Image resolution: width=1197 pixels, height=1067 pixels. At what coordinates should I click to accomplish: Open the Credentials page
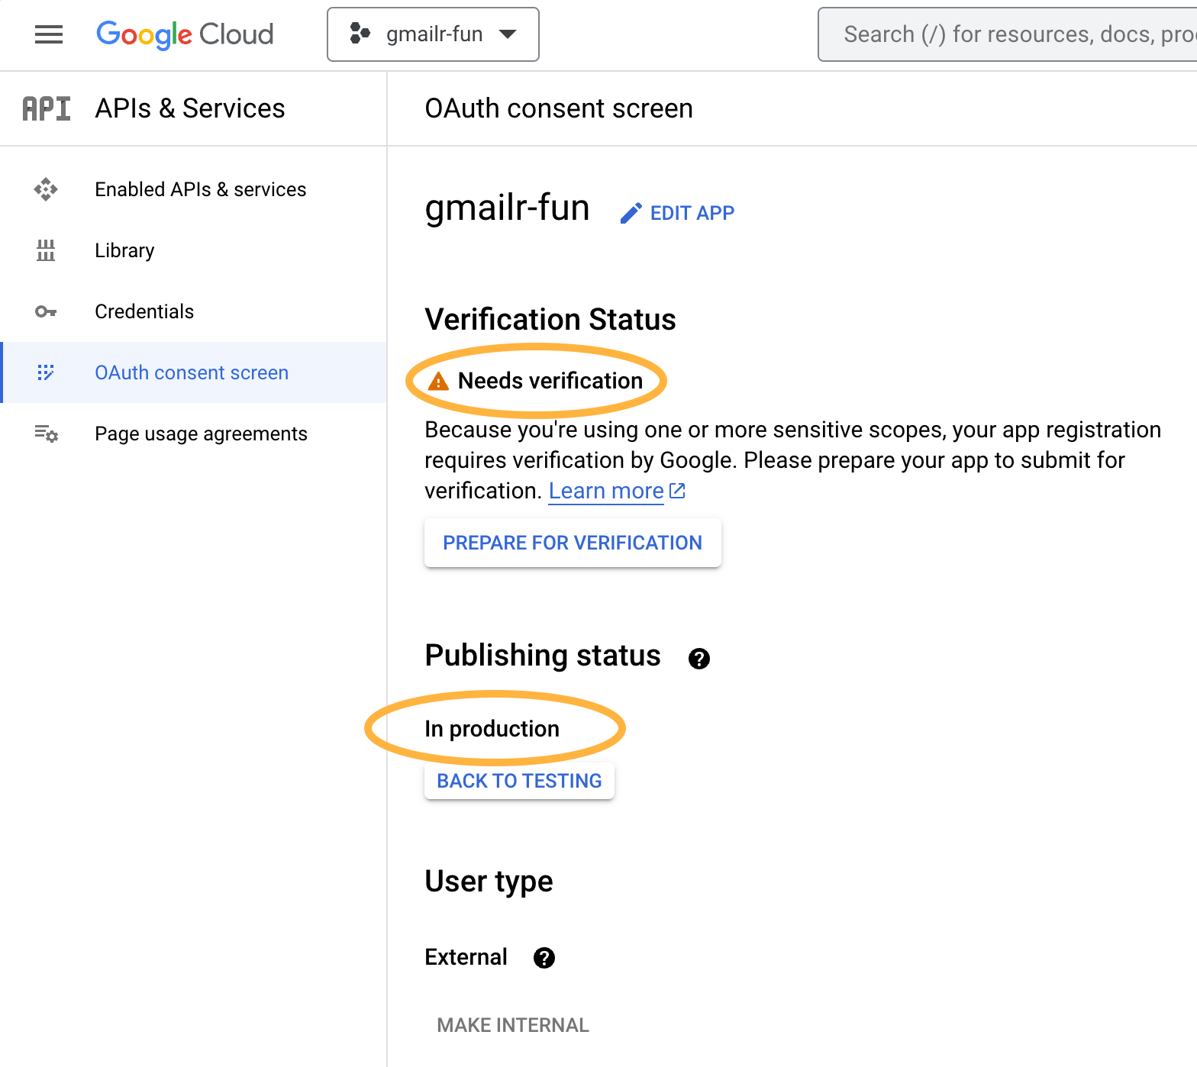coord(194,311)
